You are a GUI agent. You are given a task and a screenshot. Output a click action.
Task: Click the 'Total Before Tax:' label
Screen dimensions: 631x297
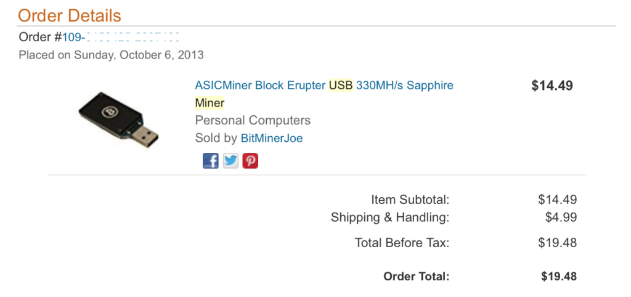click(402, 243)
